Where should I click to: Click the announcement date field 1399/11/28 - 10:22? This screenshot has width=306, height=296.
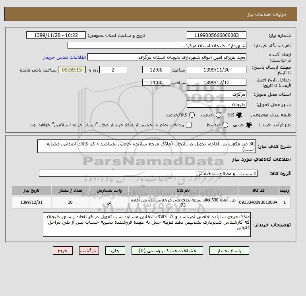click(x=56, y=35)
